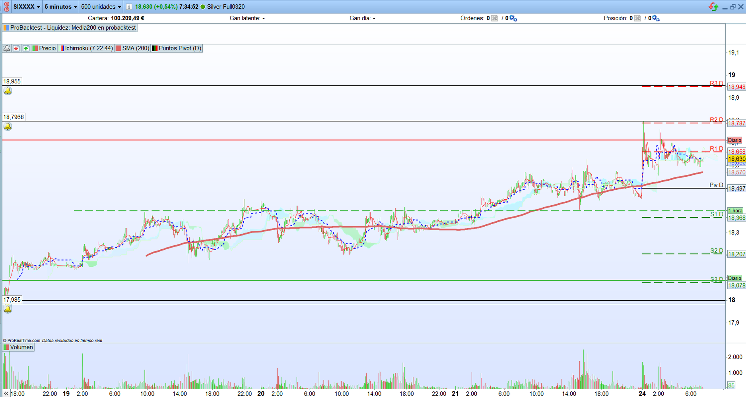Click the instrument info icon
Viewport: 746px width, 397px height.
129,7
